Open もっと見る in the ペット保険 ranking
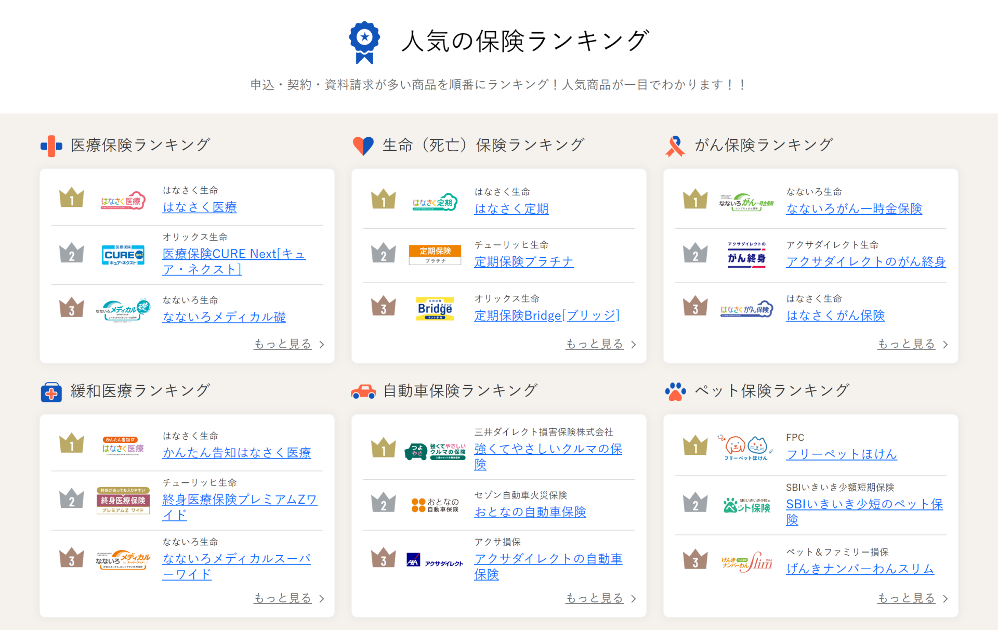The height and width of the screenshot is (630, 998). pyautogui.click(x=907, y=598)
